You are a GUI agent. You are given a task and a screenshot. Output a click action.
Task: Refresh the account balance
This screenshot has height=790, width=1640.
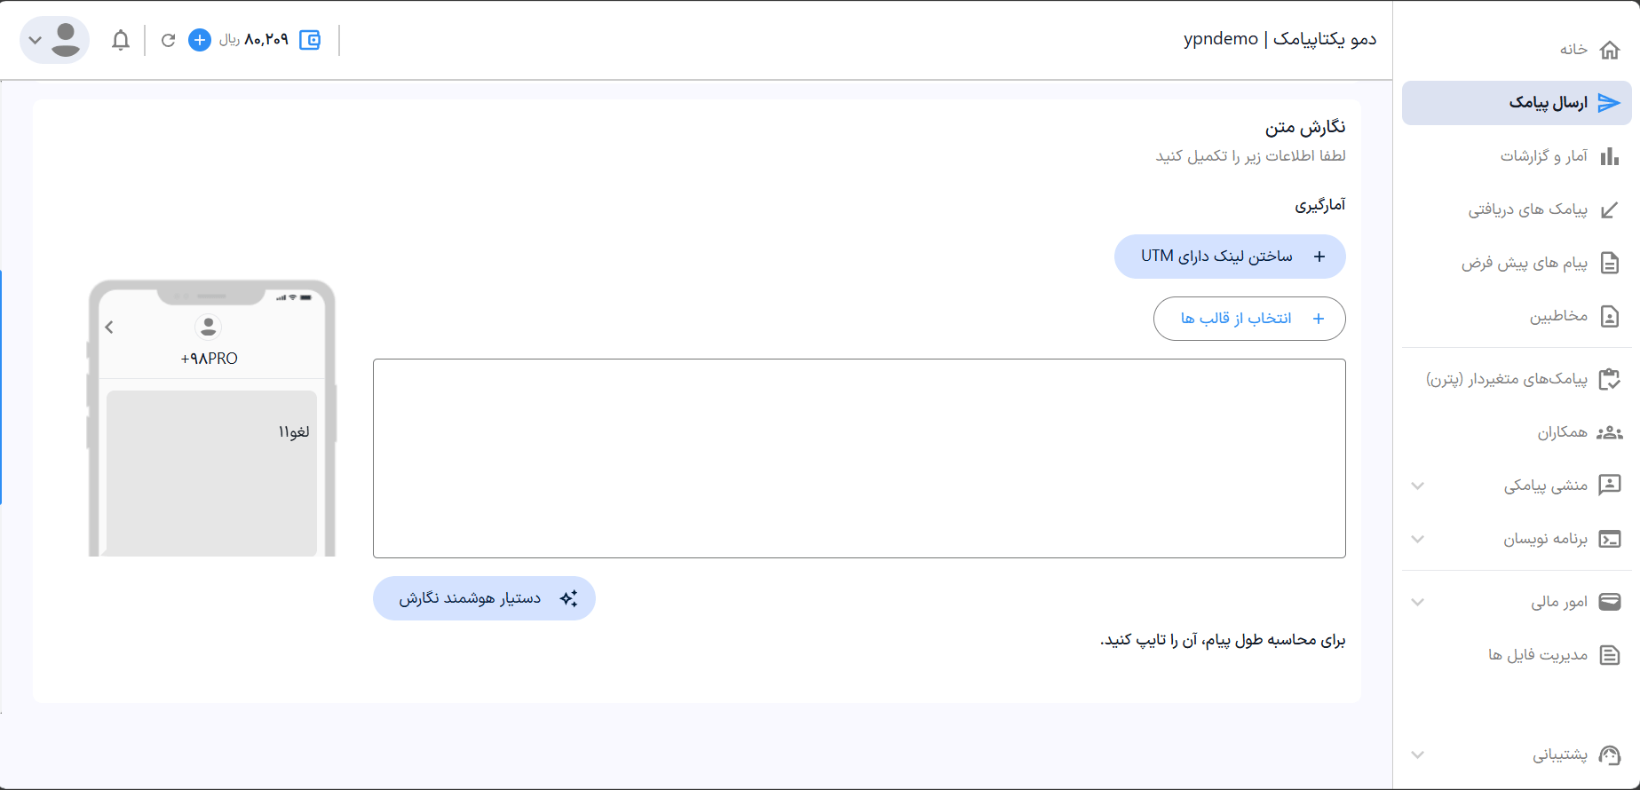[x=168, y=40]
